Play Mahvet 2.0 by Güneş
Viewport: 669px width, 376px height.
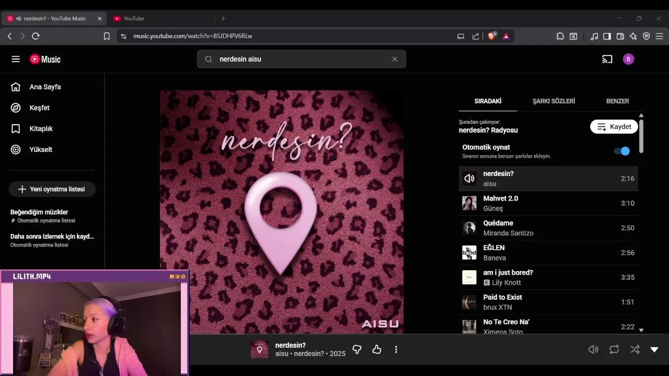coord(548,203)
